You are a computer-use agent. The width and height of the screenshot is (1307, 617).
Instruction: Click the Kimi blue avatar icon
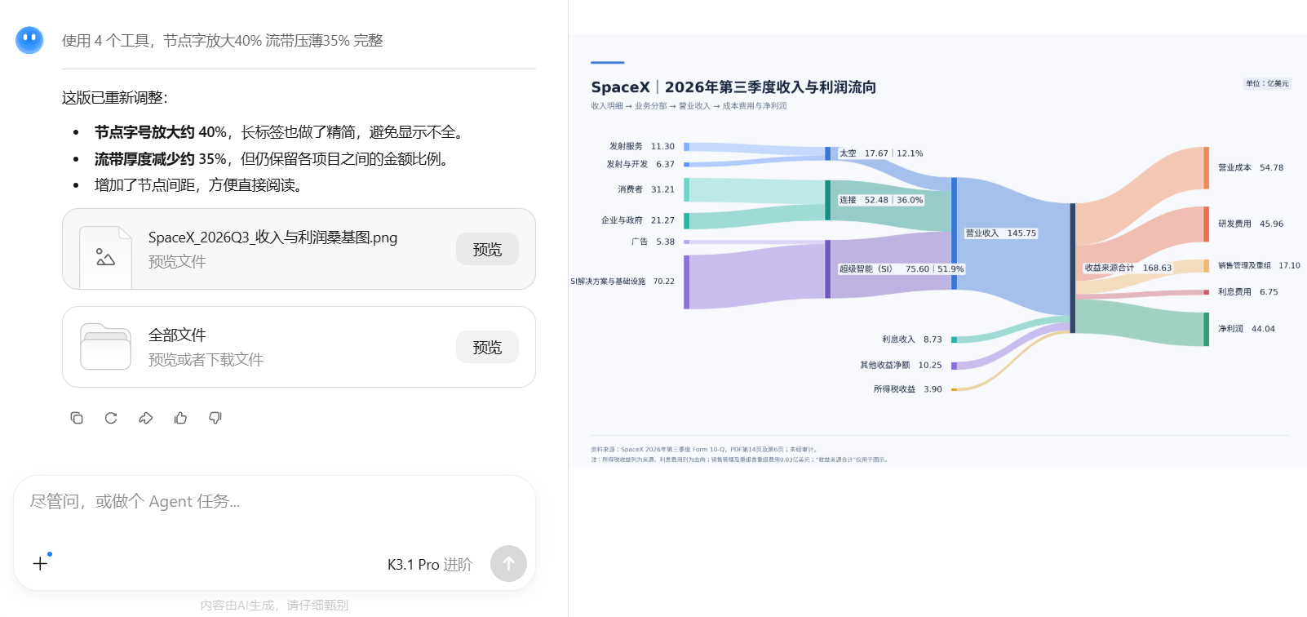(29, 40)
